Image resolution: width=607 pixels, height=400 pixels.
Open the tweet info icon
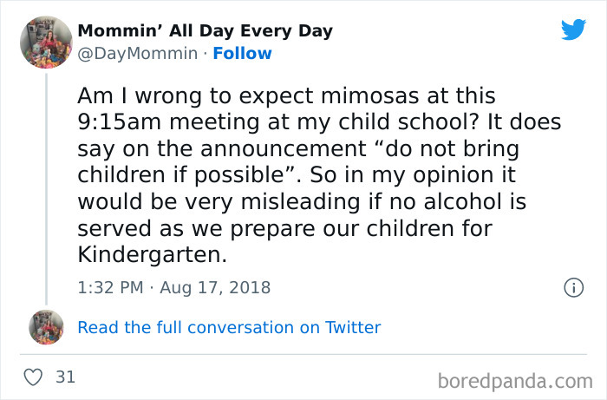tap(573, 287)
